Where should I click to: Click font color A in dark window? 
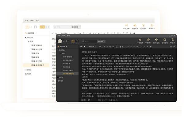tap(116, 47)
